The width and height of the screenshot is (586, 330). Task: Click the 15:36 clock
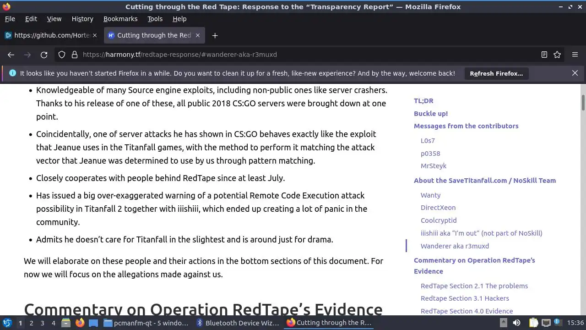tap(575, 323)
